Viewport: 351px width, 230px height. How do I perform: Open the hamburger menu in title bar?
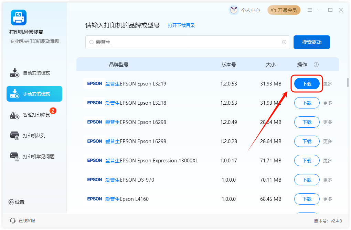click(310, 10)
